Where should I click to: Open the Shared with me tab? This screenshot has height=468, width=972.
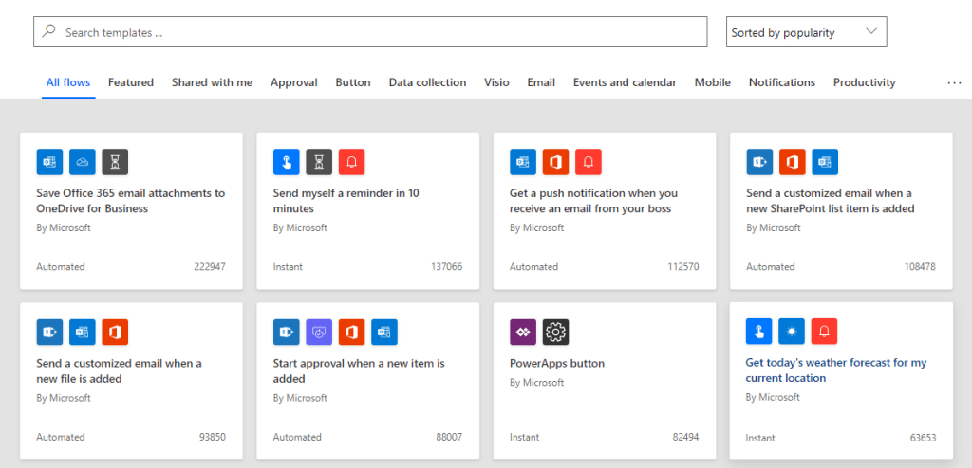(x=212, y=82)
